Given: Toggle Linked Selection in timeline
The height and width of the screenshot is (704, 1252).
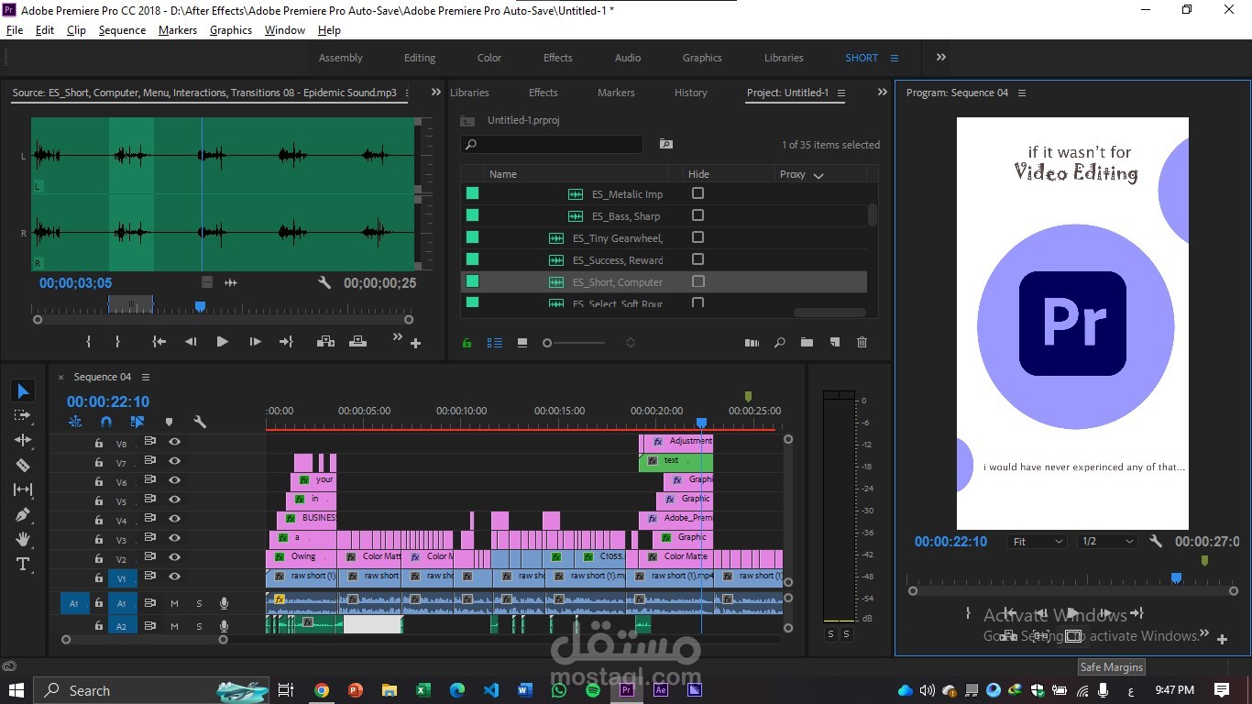Looking at the screenshot, I should (x=137, y=422).
